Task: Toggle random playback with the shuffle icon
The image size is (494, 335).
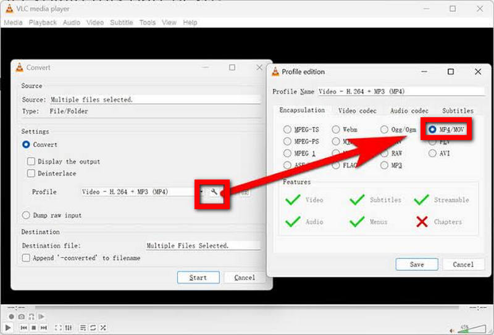Action: click(103, 328)
